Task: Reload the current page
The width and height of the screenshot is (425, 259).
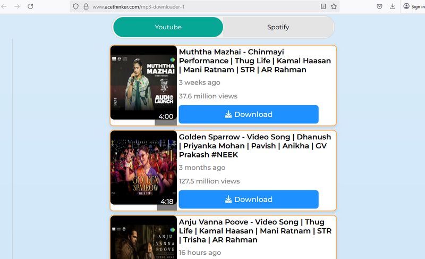Action: tap(30, 6)
